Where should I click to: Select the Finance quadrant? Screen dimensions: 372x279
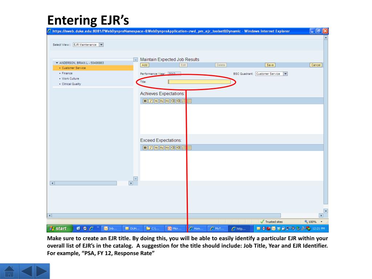(67, 73)
